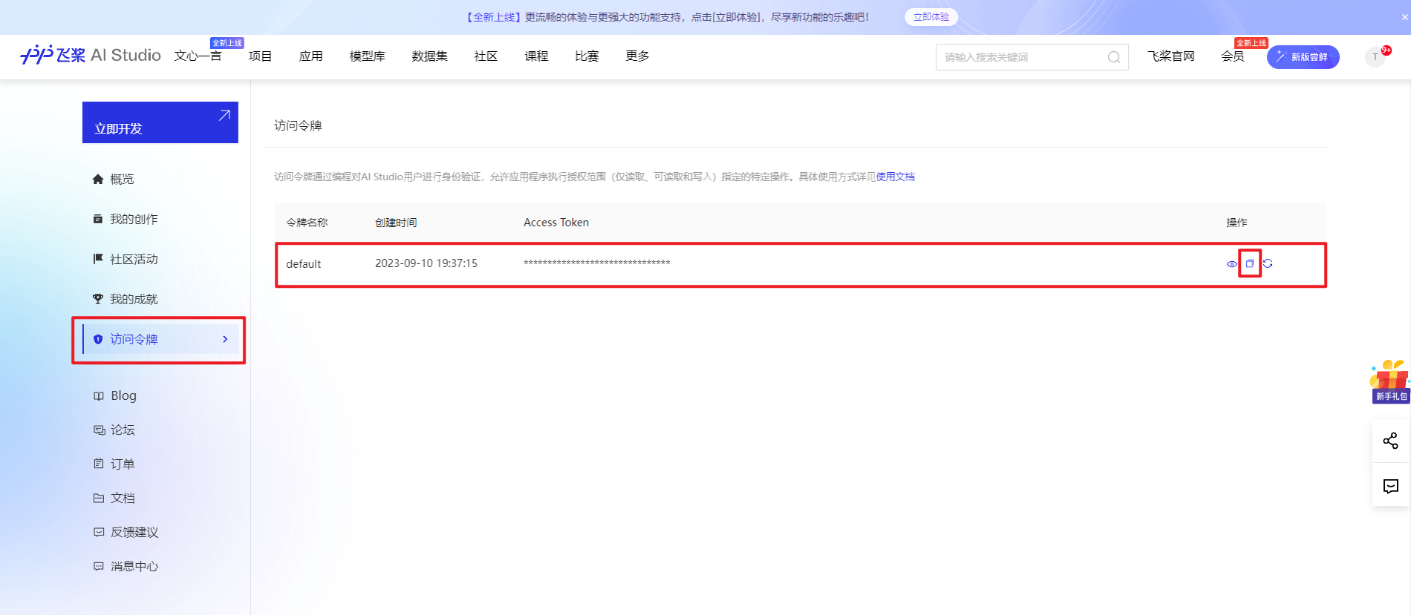Expand the 更多 menu

click(x=638, y=56)
